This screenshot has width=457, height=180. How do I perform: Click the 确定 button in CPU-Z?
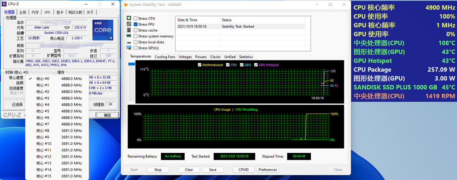click(107, 115)
